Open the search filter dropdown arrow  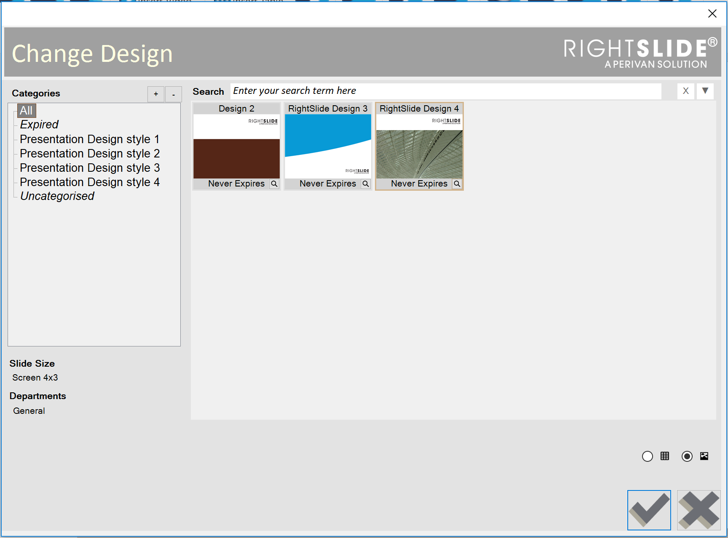(705, 91)
